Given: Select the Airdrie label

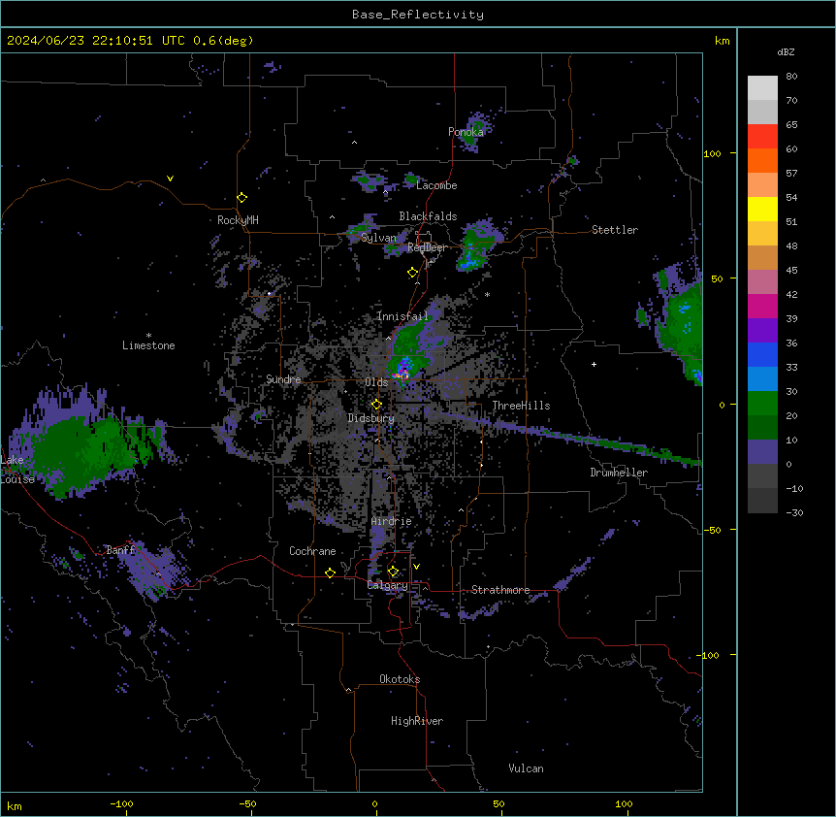Looking at the screenshot, I should point(392,521).
